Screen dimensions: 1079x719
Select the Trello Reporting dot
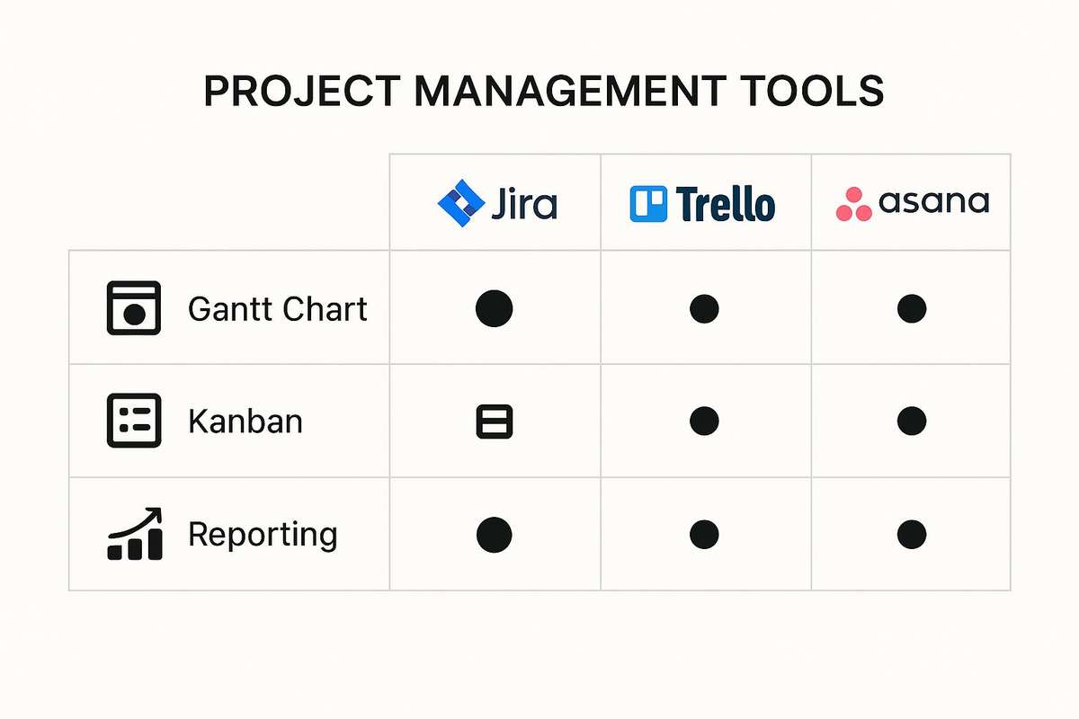(x=704, y=535)
